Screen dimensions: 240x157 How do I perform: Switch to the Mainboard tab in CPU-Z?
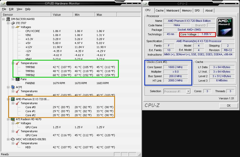[173, 11]
